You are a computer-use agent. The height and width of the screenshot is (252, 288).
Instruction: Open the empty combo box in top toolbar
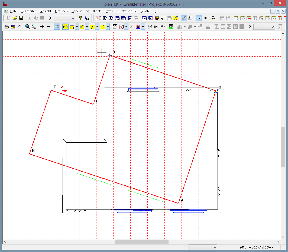(x=64, y=18)
